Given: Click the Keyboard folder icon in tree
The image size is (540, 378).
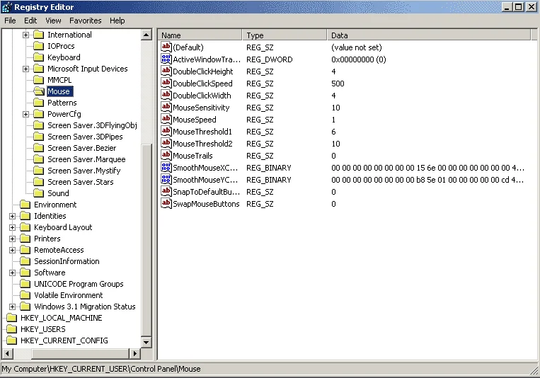Looking at the screenshot, I should click(38, 57).
